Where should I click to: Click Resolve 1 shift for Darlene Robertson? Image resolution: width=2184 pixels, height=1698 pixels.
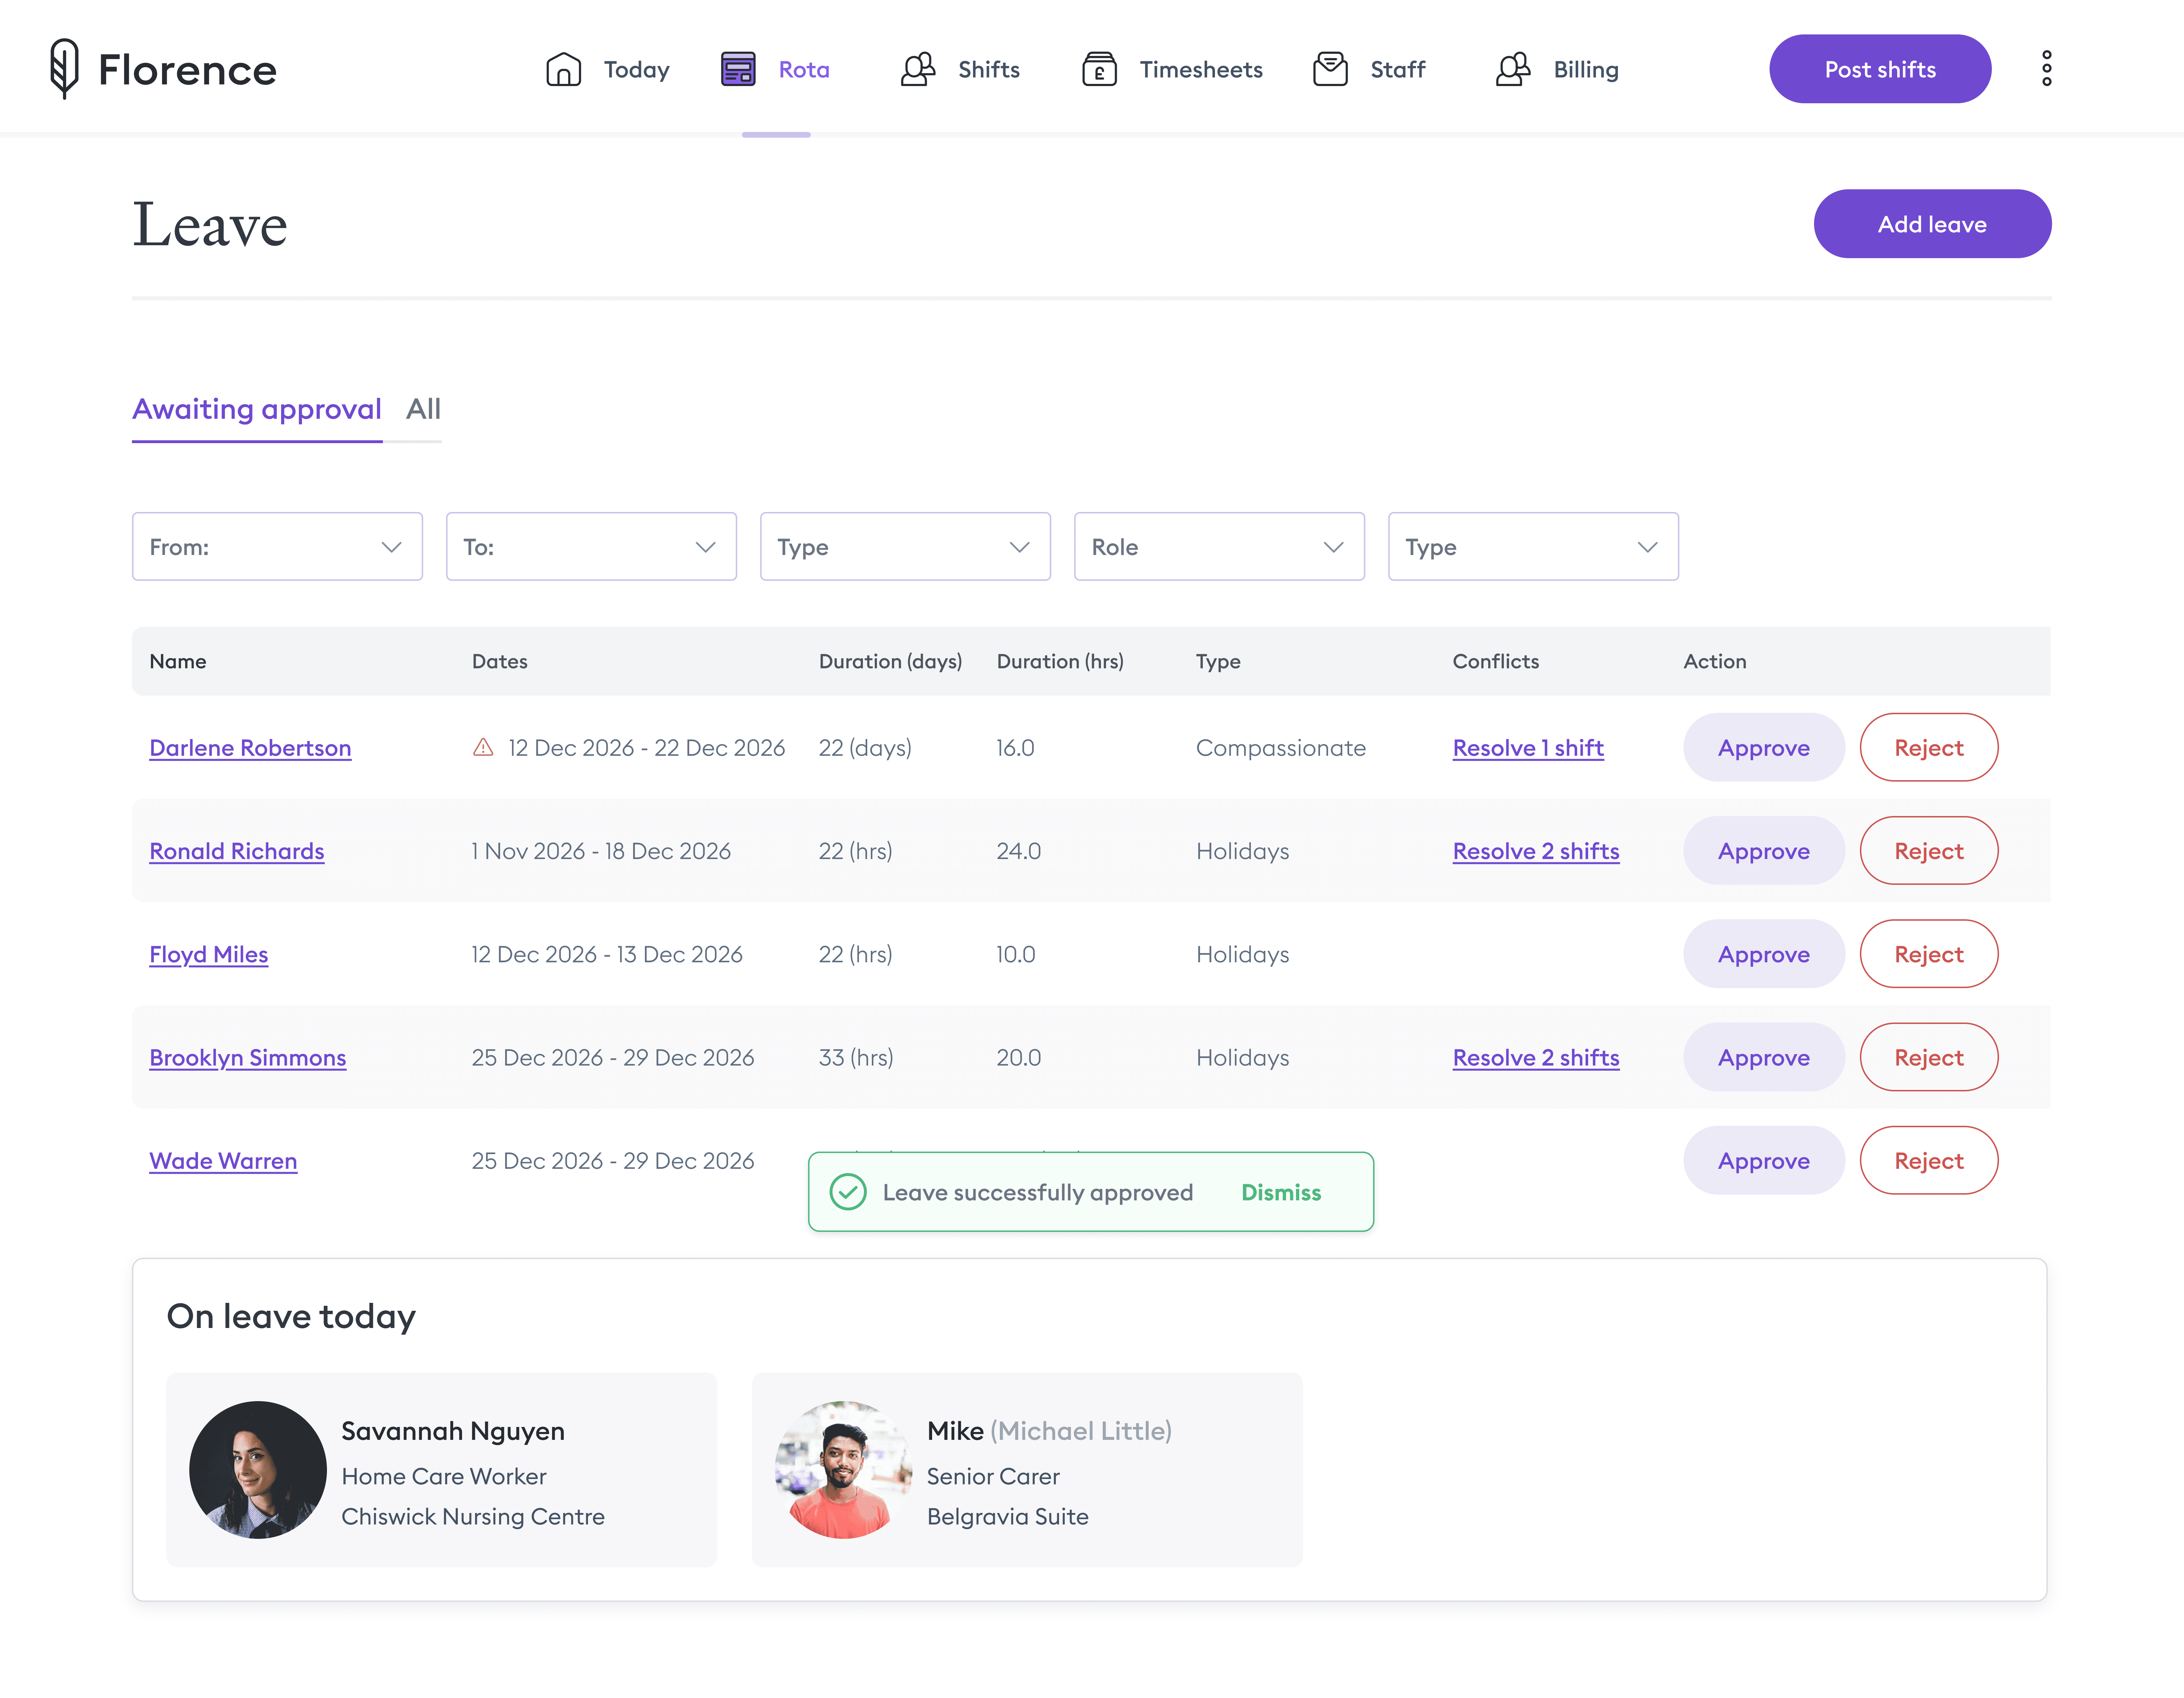[x=1528, y=748]
